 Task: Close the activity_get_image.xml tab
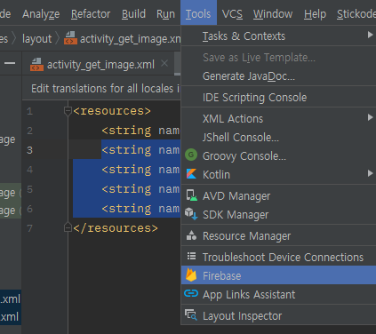[164, 63]
